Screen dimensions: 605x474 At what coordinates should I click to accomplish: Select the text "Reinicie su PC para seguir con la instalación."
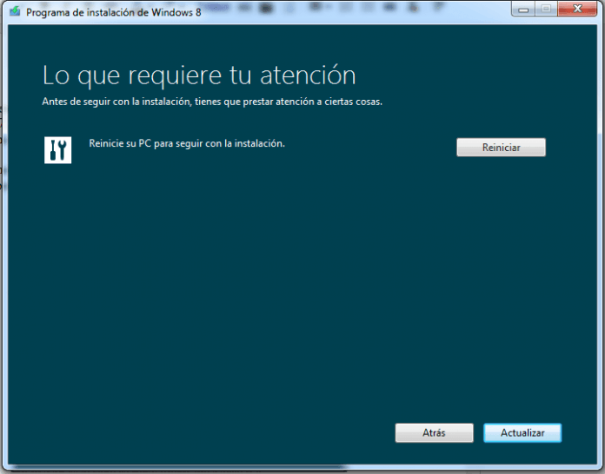[187, 143]
